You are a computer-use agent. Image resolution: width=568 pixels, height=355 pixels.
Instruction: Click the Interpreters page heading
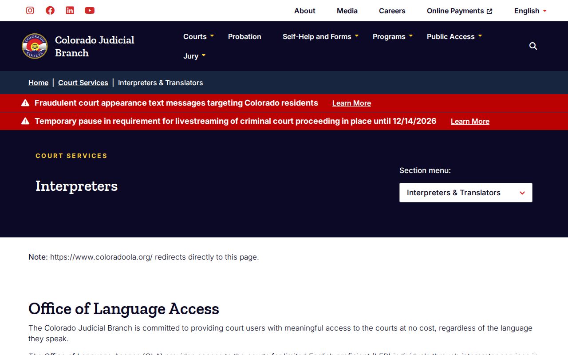(76, 185)
